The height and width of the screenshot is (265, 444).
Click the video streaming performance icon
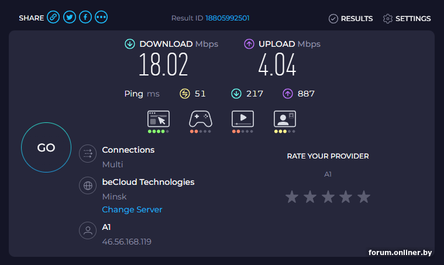coord(242,119)
